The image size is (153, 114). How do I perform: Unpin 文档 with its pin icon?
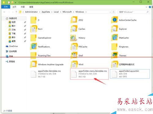[25, 30]
